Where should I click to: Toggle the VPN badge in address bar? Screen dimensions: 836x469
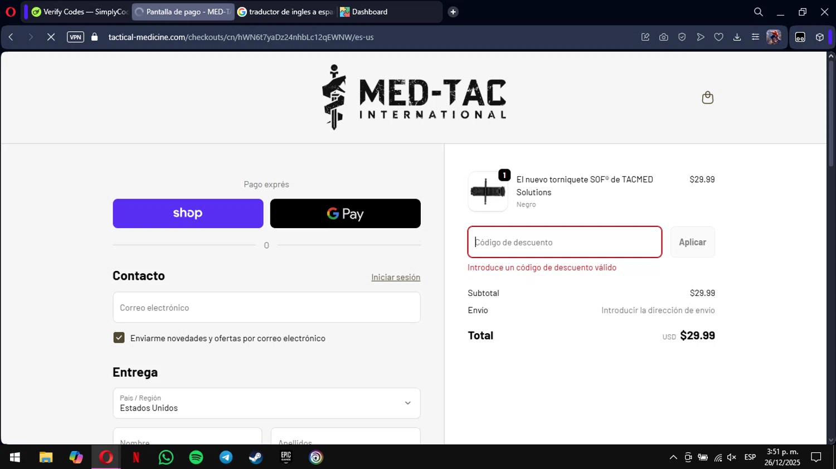pos(75,37)
